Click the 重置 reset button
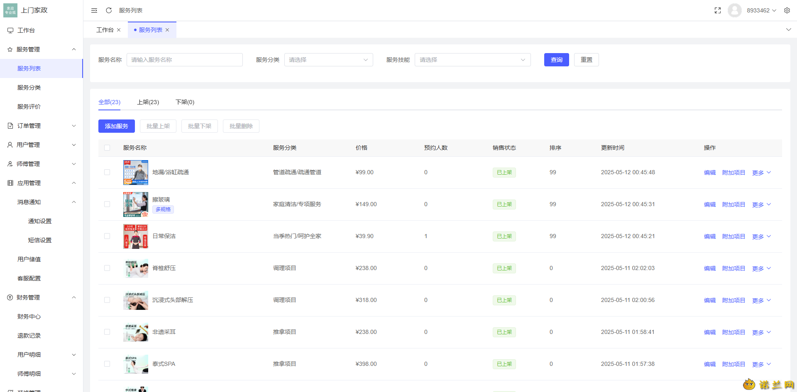Viewport: 797px width, 392px height. (587, 60)
